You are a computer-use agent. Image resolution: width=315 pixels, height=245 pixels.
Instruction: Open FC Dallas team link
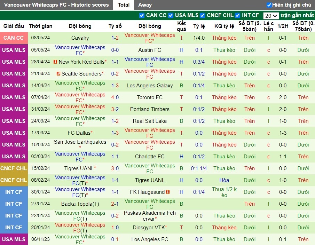tap(79, 133)
